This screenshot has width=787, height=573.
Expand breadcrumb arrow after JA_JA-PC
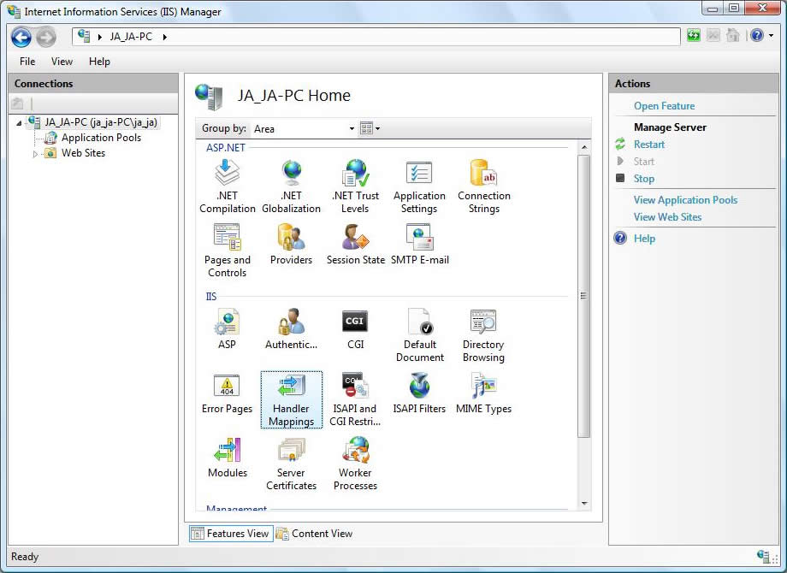click(x=164, y=37)
